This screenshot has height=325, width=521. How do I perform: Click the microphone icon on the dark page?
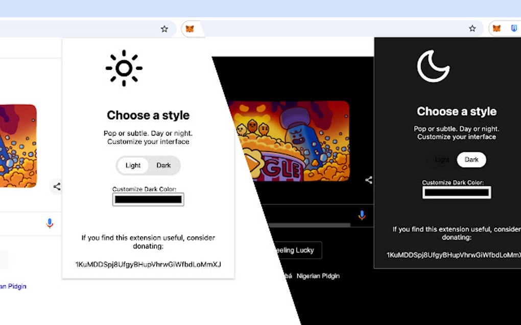tap(362, 215)
